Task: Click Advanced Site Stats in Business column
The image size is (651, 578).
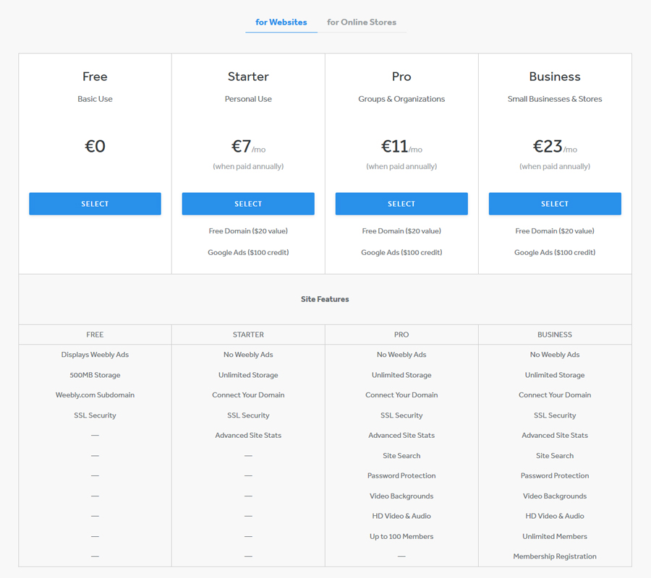Action: [555, 436]
